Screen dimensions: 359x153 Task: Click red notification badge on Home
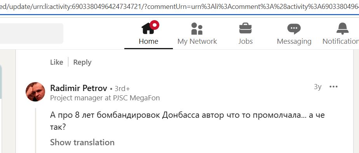click(x=155, y=25)
